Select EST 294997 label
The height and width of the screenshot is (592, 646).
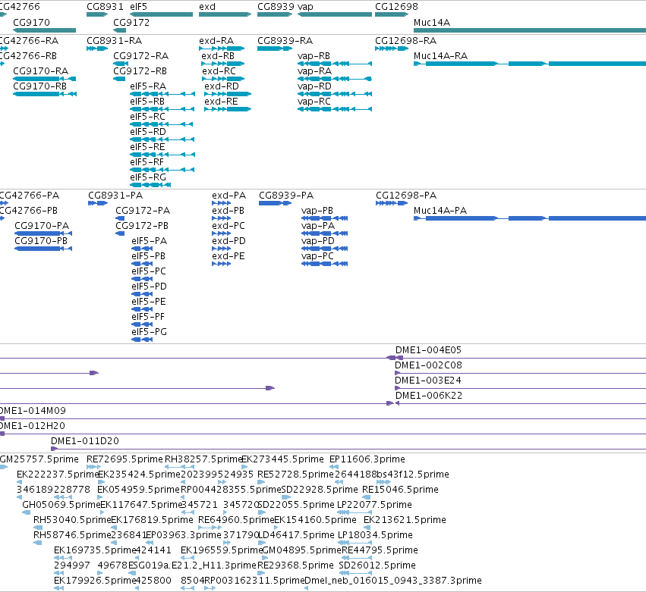pyautogui.click(x=72, y=566)
